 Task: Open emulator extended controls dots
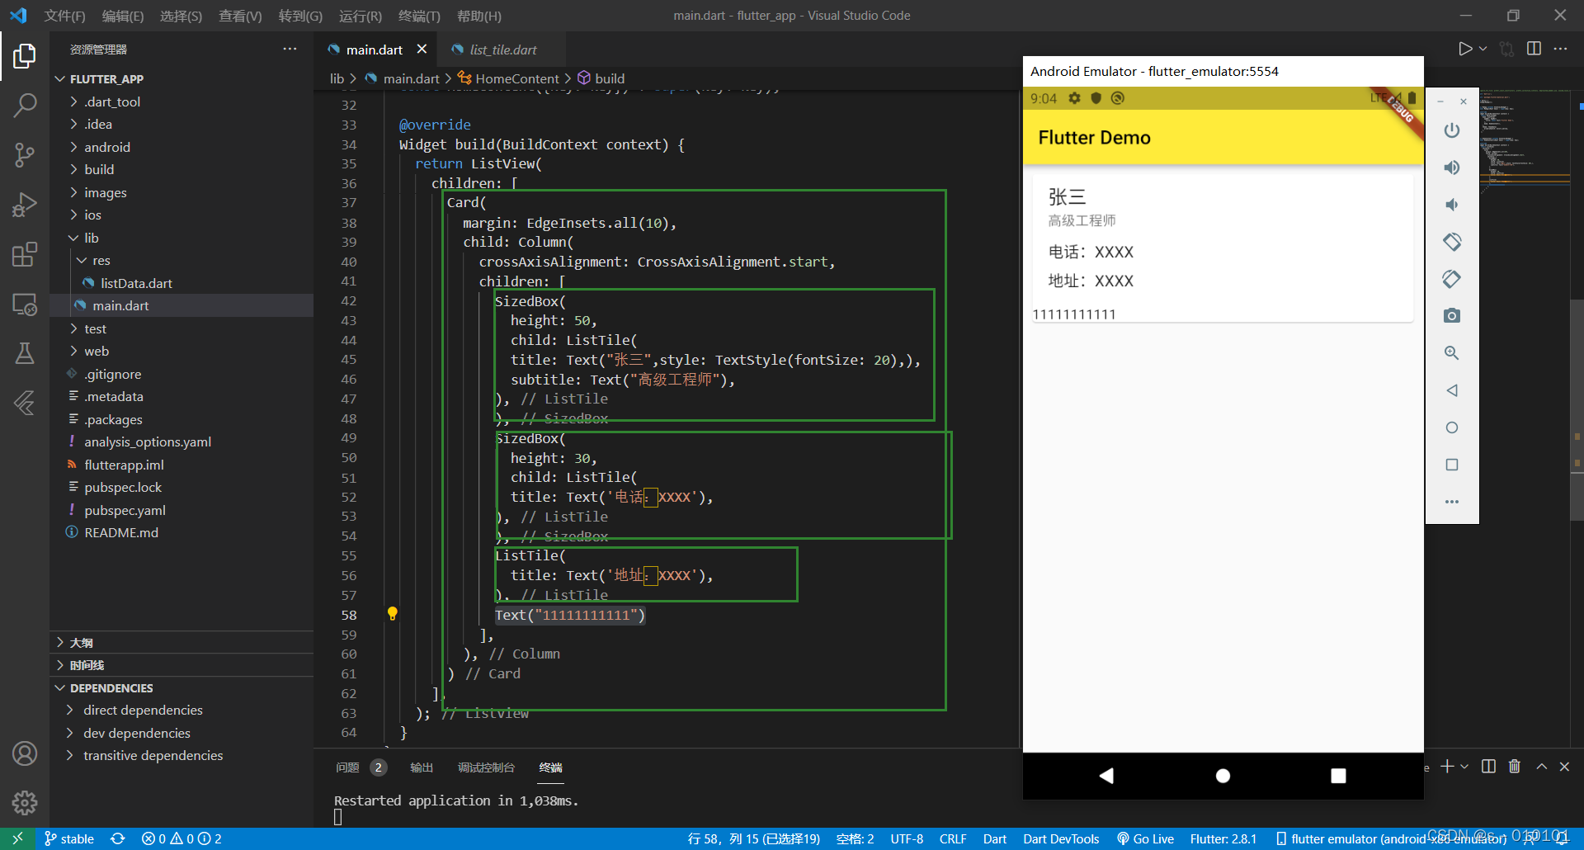point(1452,502)
